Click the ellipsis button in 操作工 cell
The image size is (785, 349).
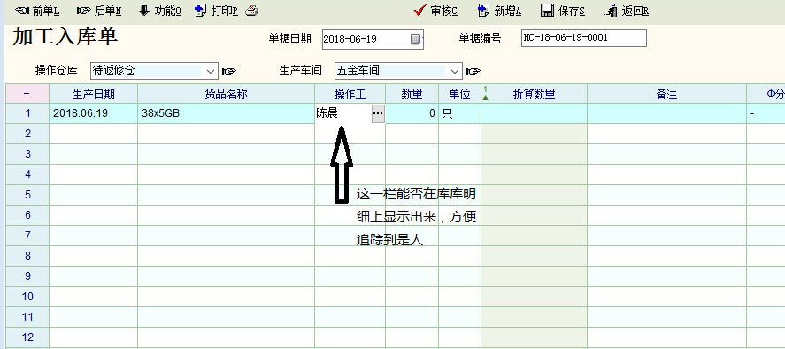point(378,114)
